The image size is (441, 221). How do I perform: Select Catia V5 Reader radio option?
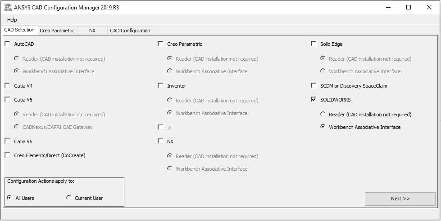[x=17, y=114]
